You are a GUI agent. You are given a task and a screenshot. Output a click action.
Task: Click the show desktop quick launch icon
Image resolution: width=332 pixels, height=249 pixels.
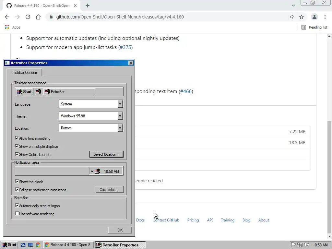(30, 245)
